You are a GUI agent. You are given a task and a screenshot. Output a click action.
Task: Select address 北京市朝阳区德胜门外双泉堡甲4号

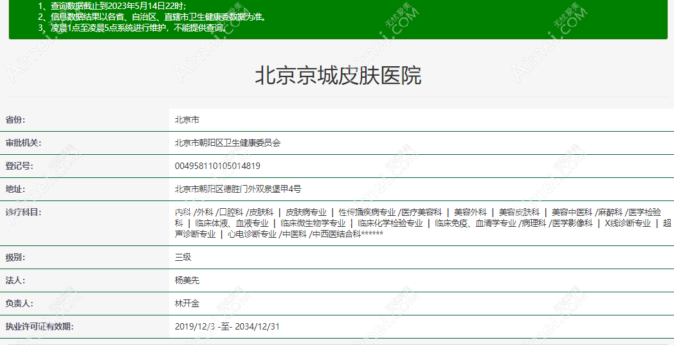click(x=238, y=189)
